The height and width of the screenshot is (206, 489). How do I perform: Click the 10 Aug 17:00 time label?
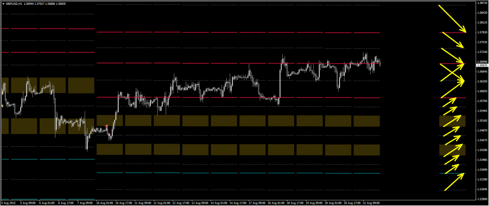(x=123, y=203)
